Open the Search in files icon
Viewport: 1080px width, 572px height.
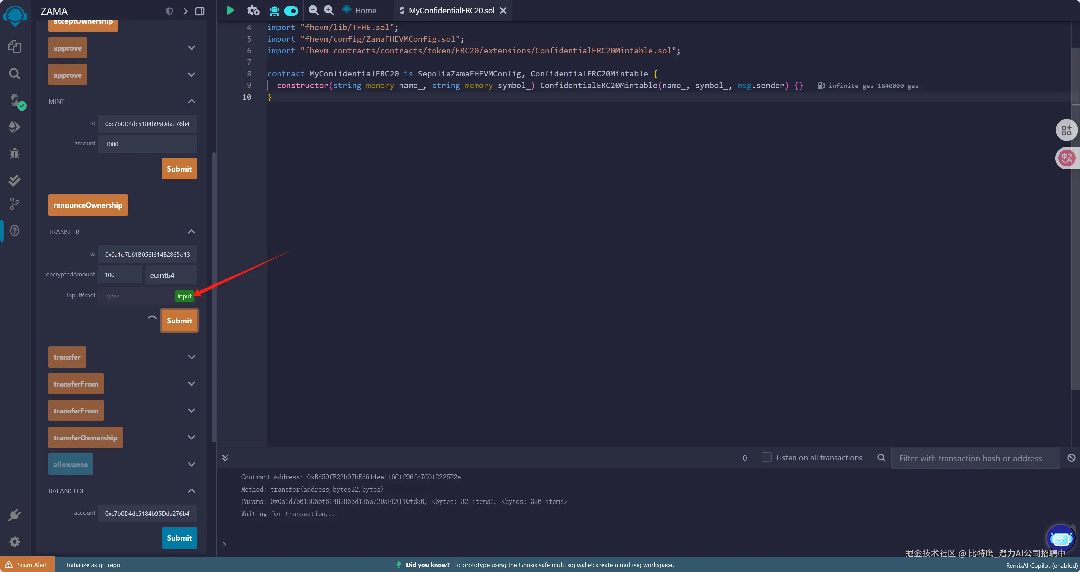(15, 74)
